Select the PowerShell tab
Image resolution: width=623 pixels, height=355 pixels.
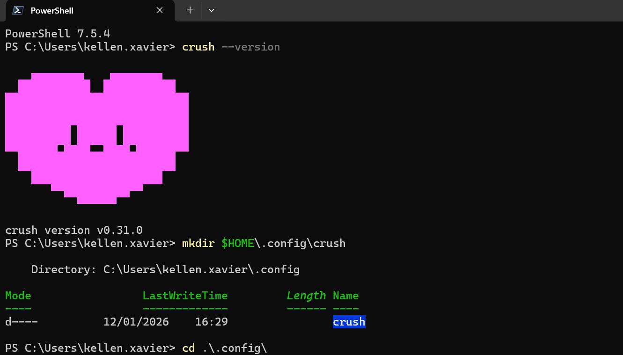pyautogui.click(x=89, y=11)
